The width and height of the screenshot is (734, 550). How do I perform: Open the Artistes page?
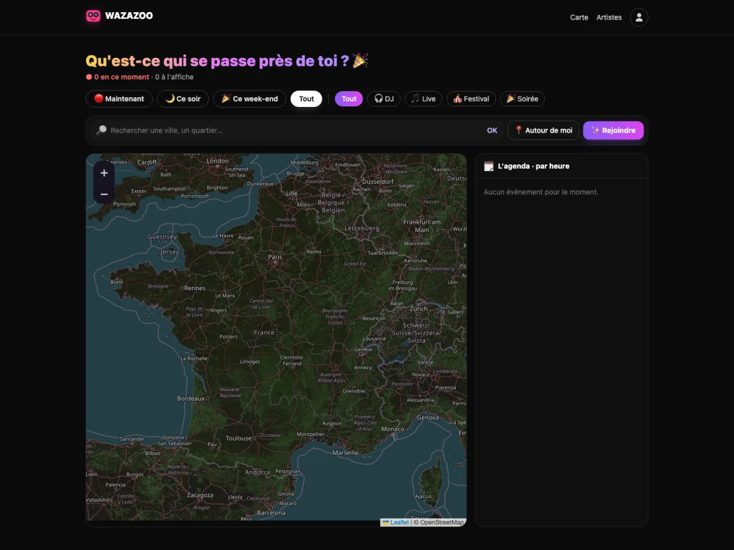(x=609, y=17)
